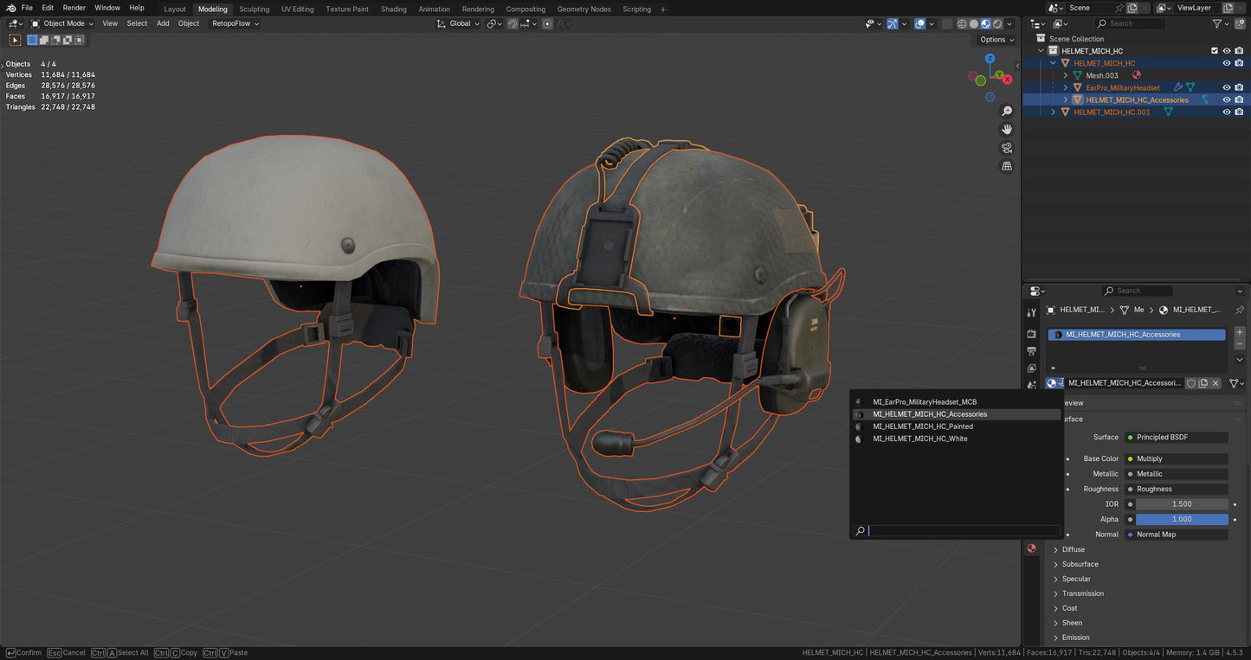Click the camera view icon in viewport gizmos

click(x=1006, y=148)
